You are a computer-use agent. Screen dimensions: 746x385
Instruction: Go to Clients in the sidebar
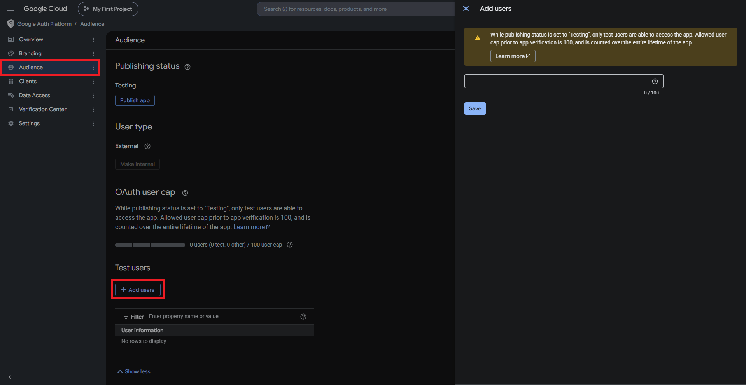click(x=28, y=81)
